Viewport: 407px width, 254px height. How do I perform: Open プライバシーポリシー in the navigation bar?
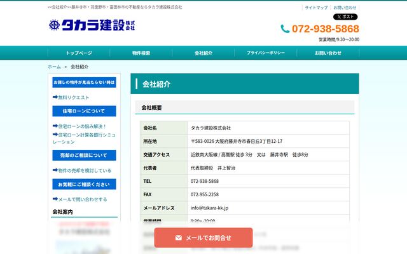point(266,53)
